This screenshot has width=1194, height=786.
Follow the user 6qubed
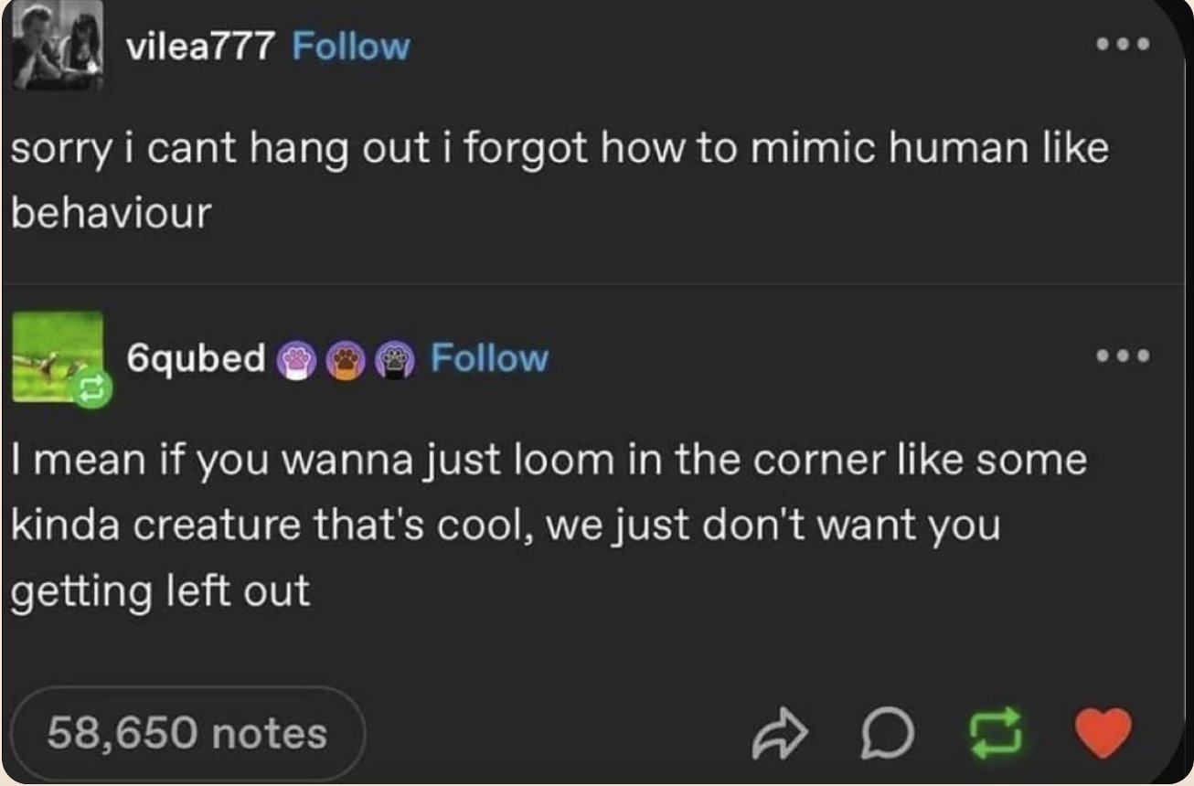click(489, 357)
